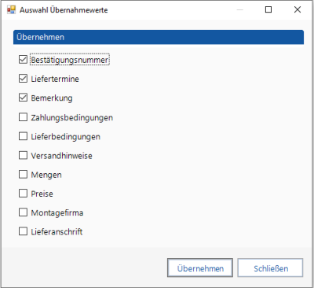Disable the Bemerkung checkbox
Viewport: 314px width, 288px height.
[23, 98]
